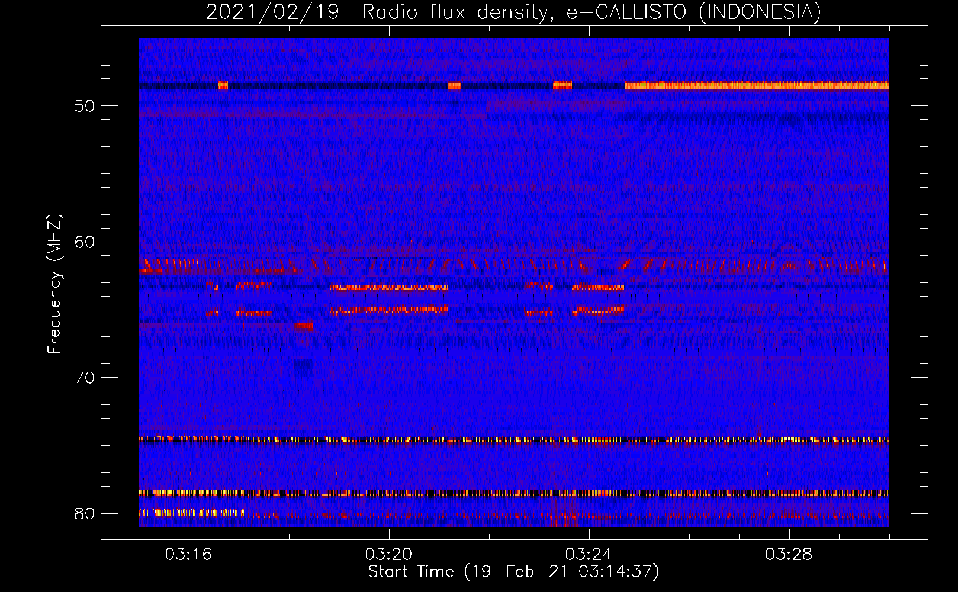Click the long bright band near 48.5 MHz after 03:25
The height and width of the screenshot is (592, 958).
pyautogui.click(x=757, y=86)
